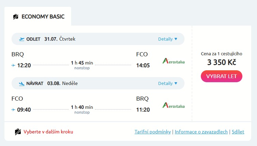The image size is (257, 146).
Task: Click the Aeroitalia logo on outbound flight
Action: pos(174,61)
